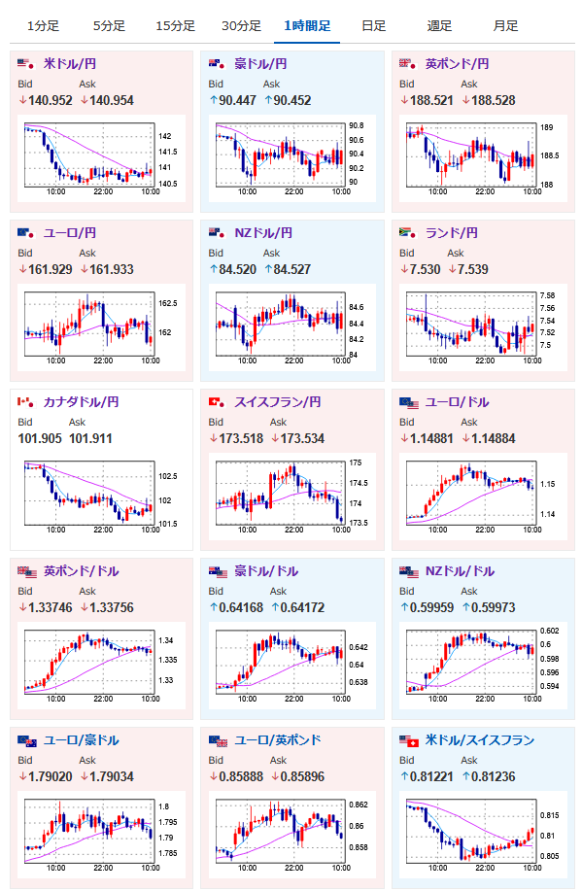Switch to the 15分足 tab
This screenshot has height=891, width=582.
tap(175, 25)
